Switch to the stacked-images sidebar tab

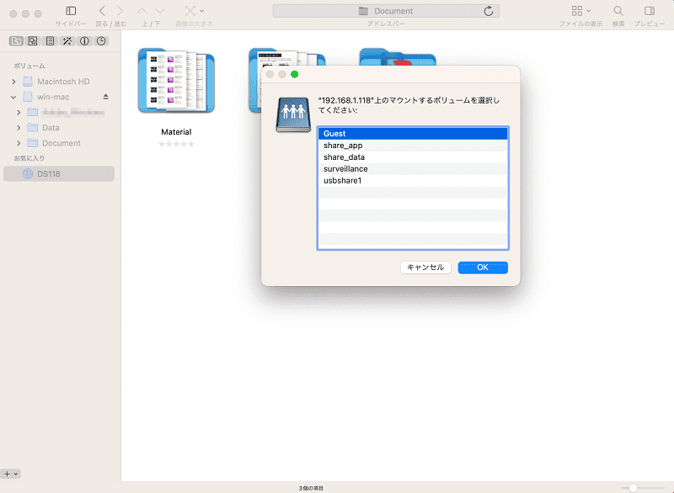[x=33, y=40]
